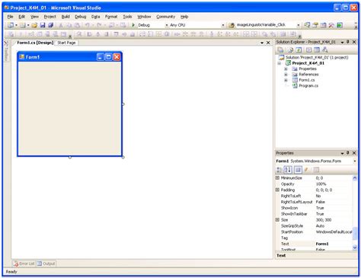Screen dimensions: 361x278
Task: Open the Error List tab
Action: coord(24,264)
